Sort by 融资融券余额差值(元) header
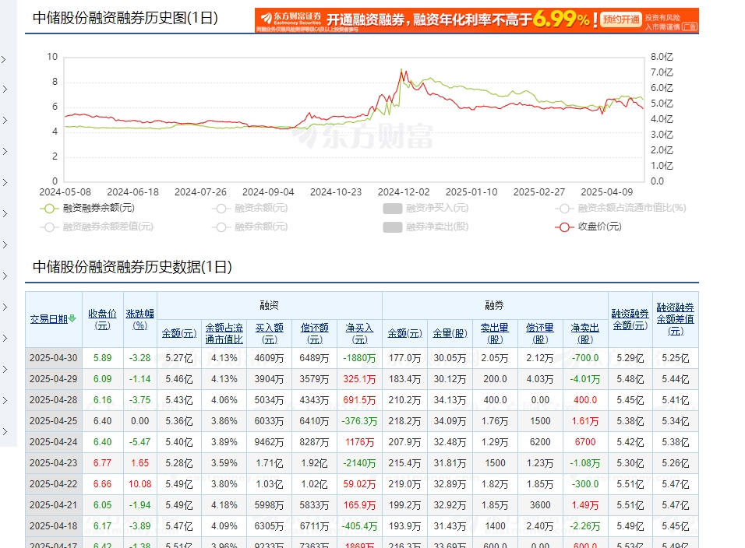This screenshot has width=745, height=548. [x=675, y=319]
